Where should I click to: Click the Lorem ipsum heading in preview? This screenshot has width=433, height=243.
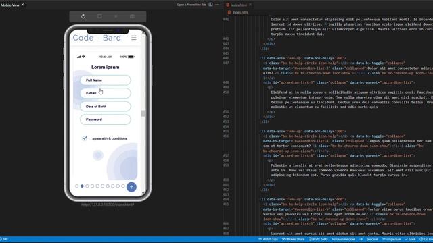pyautogui.click(x=106, y=67)
